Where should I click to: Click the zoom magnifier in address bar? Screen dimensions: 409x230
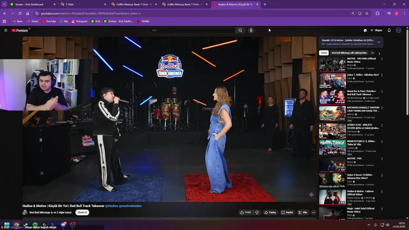353,13
